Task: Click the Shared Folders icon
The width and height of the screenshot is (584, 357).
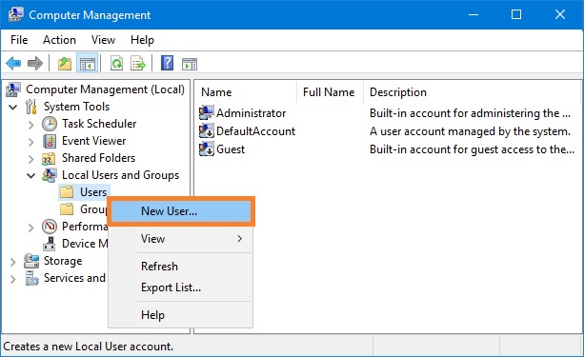Action: [49, 159]
